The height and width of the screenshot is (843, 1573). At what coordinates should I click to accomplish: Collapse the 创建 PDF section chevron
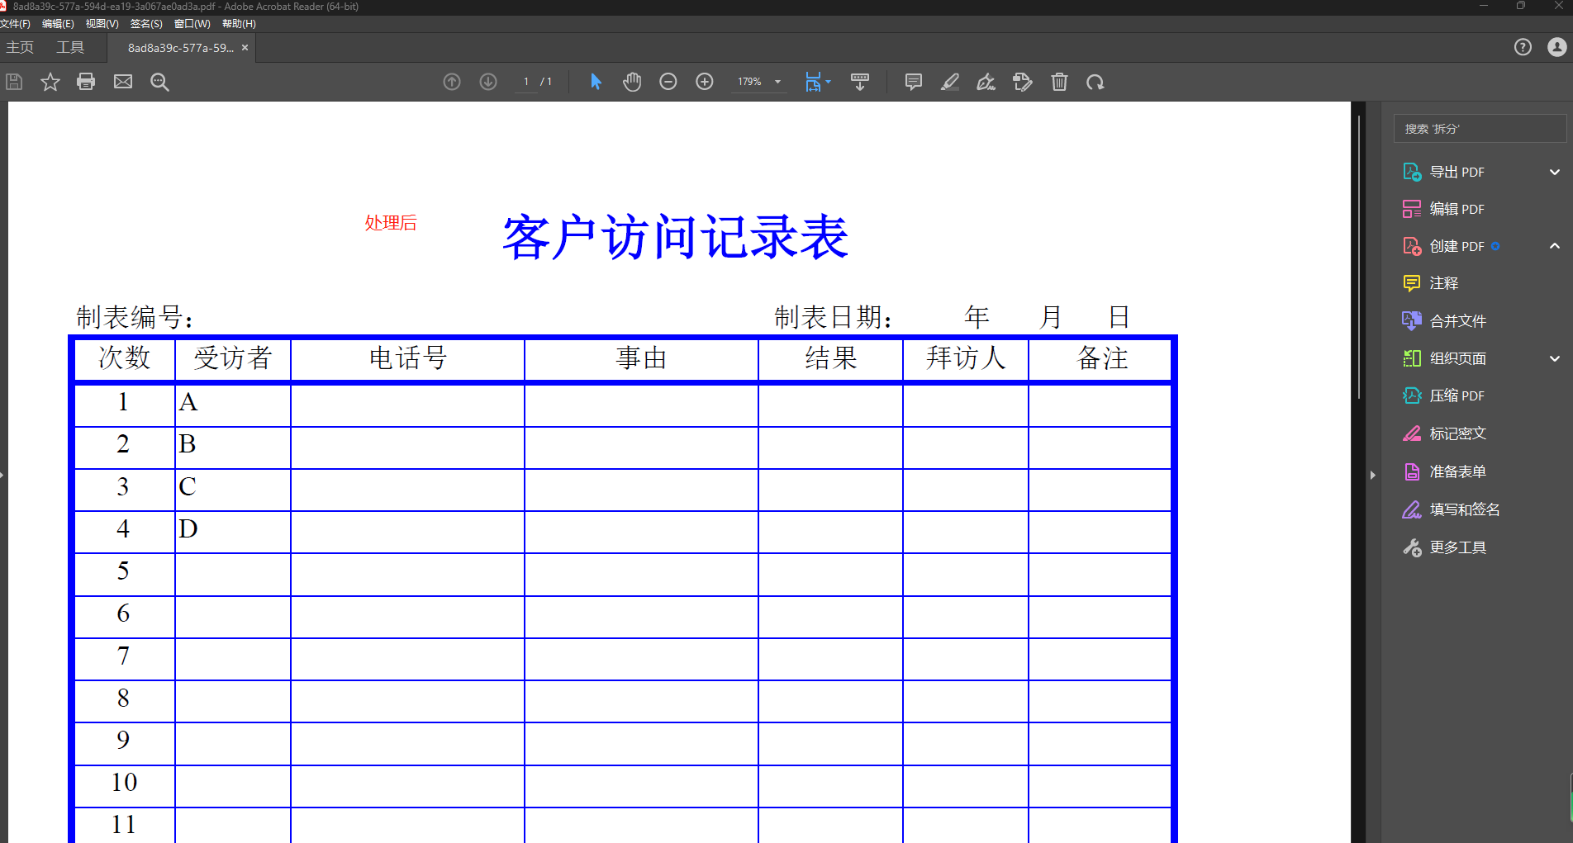point(1554,246)
